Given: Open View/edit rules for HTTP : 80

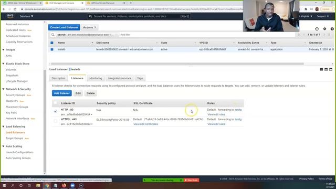Looking at the screenshot, I should tap(216, 114).
